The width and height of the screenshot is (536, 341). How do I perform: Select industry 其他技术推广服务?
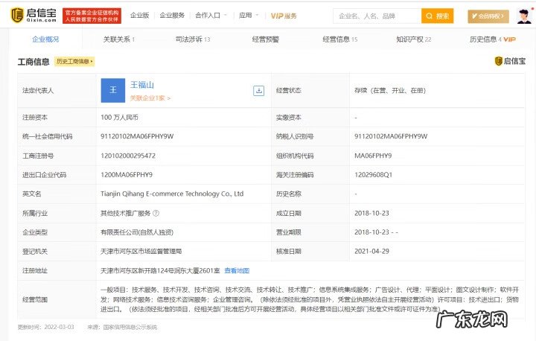click(126, 213)
